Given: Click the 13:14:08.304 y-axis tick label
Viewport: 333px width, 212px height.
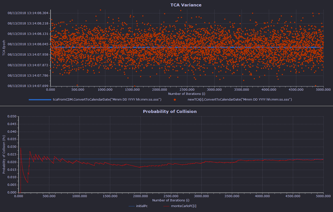Looking at the screenshot, I should [x=28, y=13].
